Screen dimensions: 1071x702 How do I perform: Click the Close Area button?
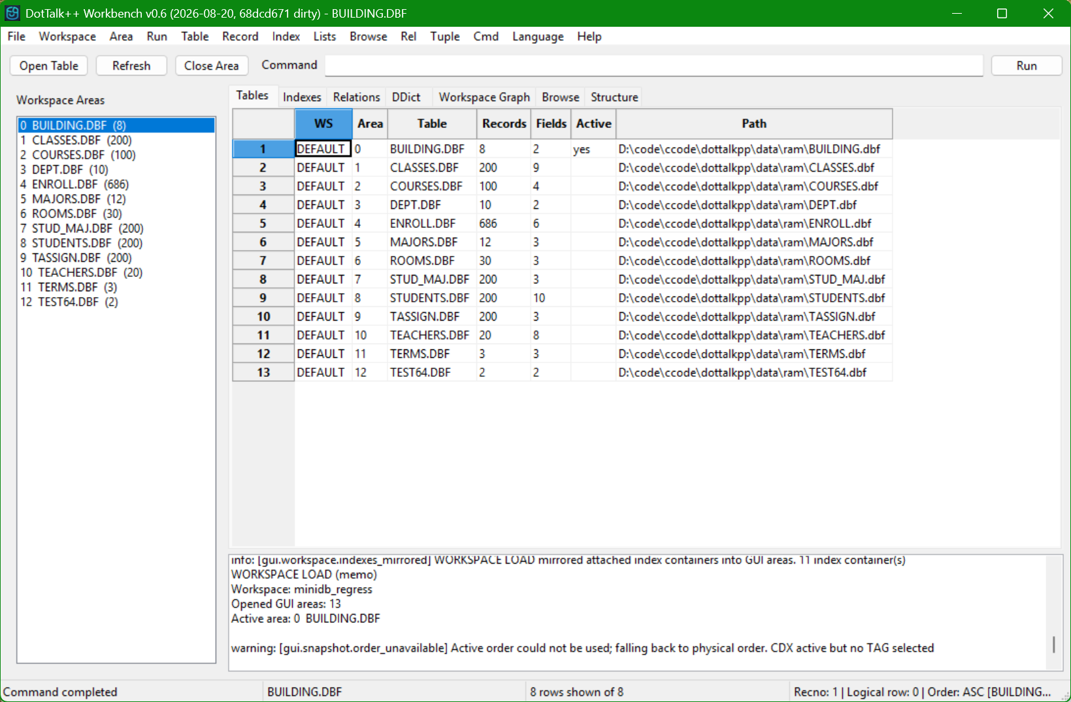[211, 65]
